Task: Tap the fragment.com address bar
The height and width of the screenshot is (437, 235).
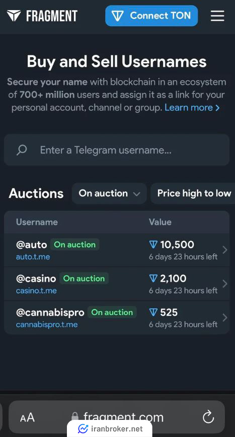Action: pos(117,417)
